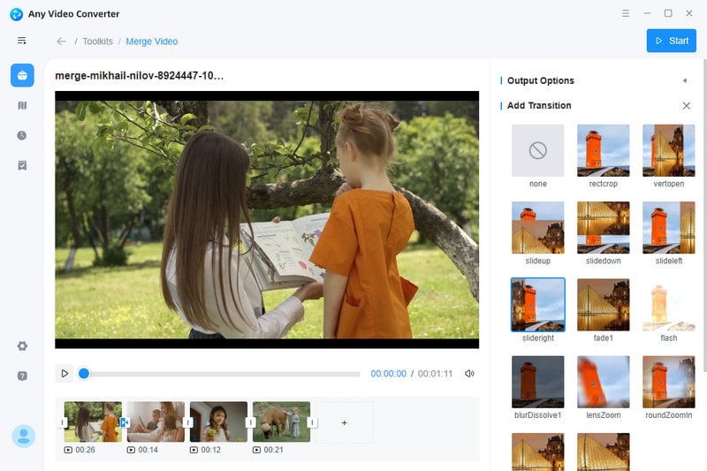Play the merged video preview

[x=65, y=373]
